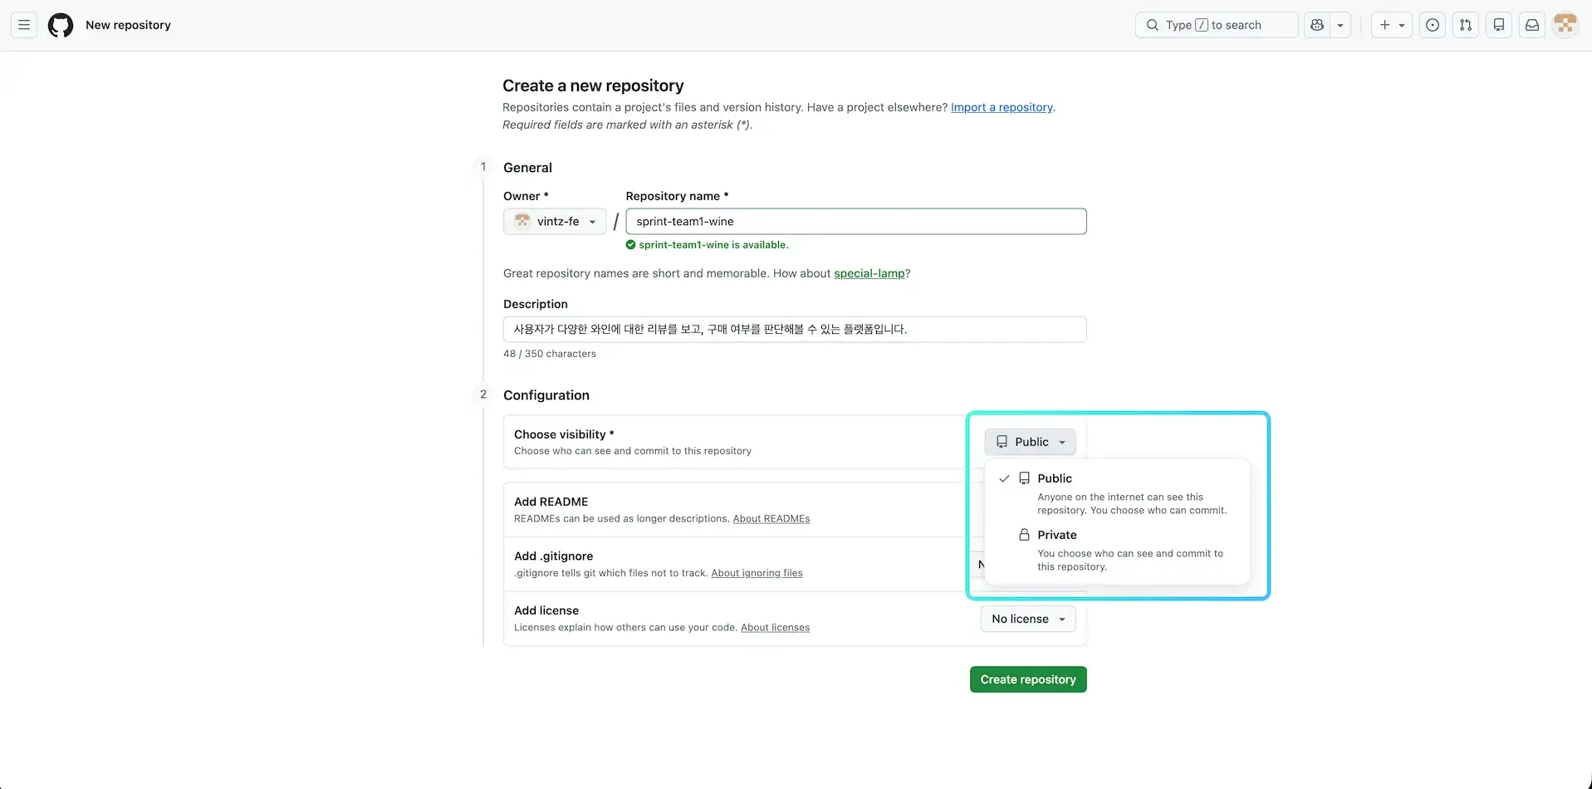The width and height of the screenshot is (1592, 789).
Task: Click the Description input field
Action: tap(795, 329)
